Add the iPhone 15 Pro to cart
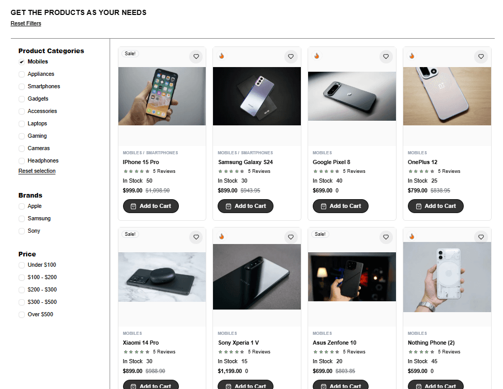This screenshot has width=503, height=389. tap(151, 206)
